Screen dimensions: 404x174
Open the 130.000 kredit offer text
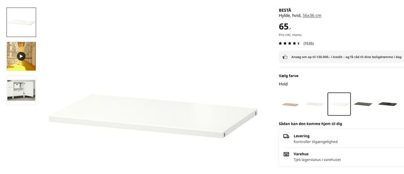click(346, 57)
